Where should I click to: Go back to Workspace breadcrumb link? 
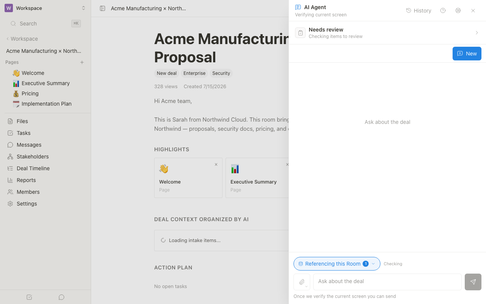click(x=22, y=39)
